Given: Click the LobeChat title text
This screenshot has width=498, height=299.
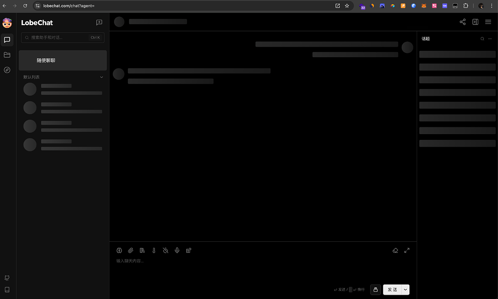Looking at the screenshot, I should [x=37, y=23].
